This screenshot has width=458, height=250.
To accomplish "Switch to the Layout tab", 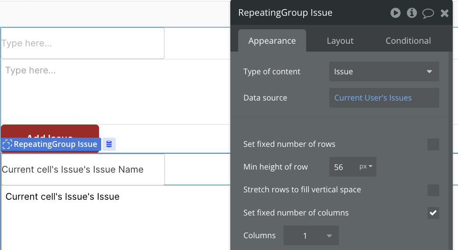I will (x=340, y=41).
